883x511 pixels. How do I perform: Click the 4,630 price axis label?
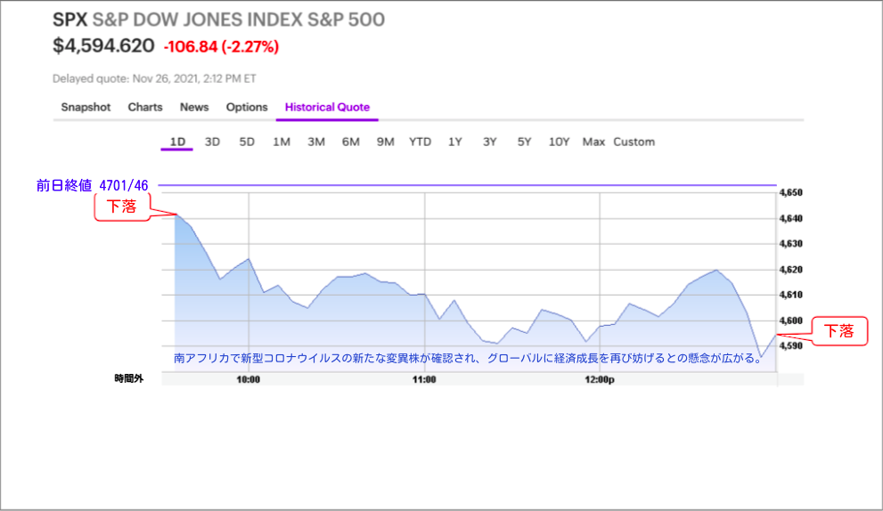790,244
